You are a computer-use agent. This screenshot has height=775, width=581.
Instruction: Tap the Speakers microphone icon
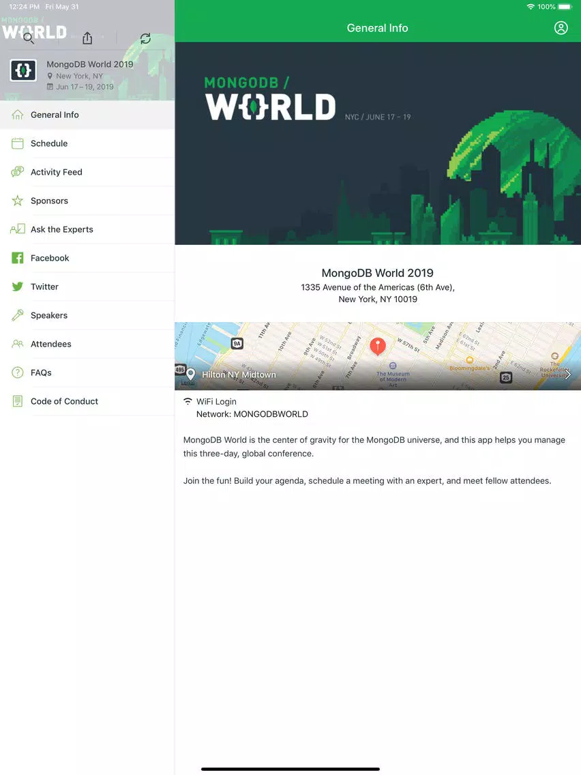(17, 315)
